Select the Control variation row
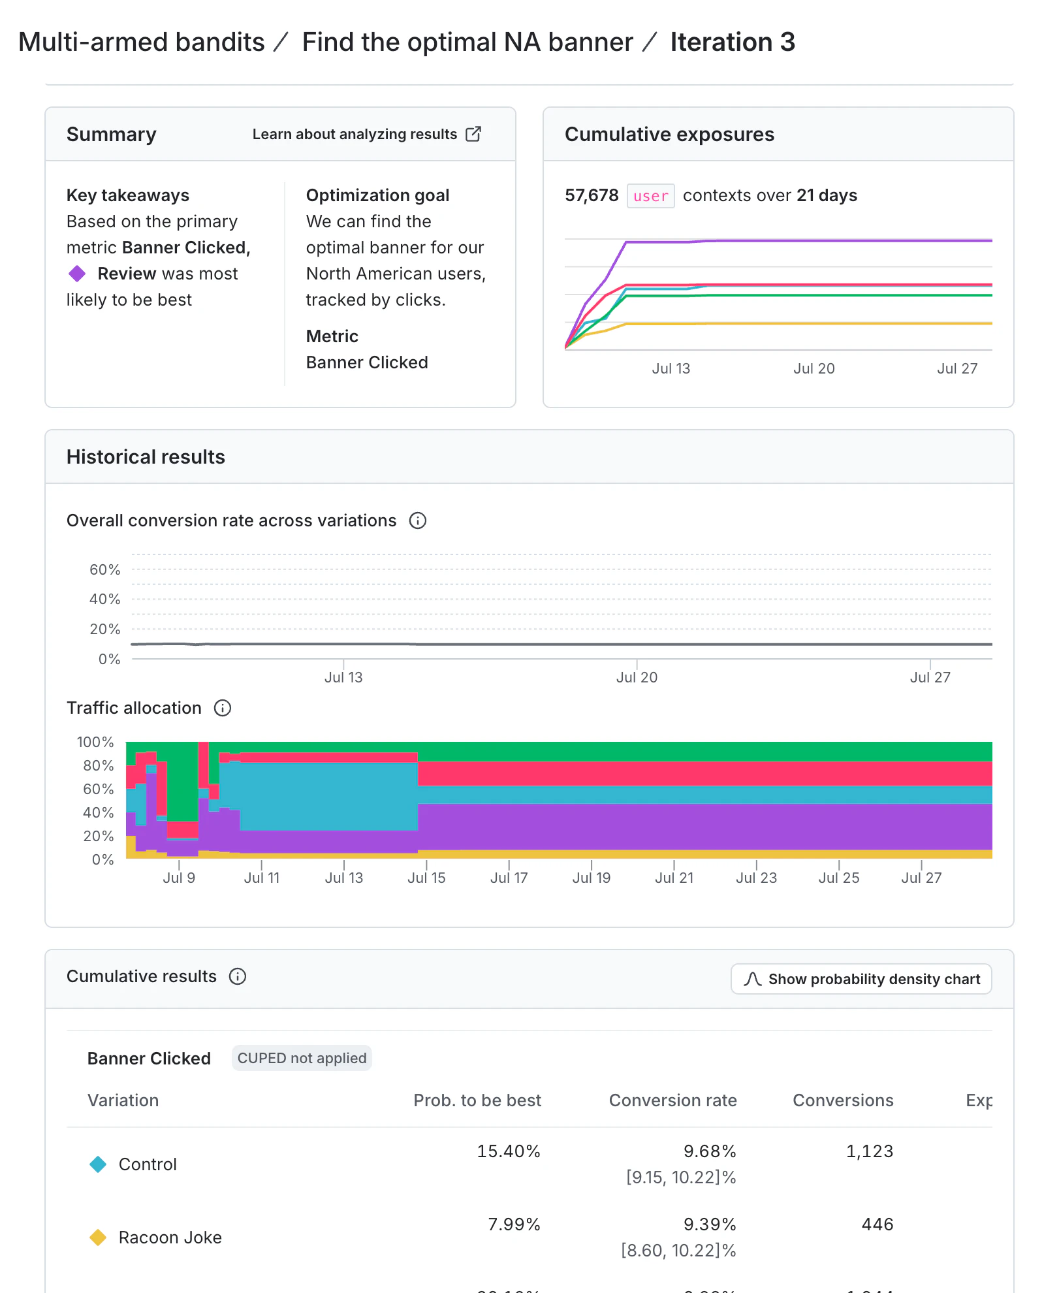1059x1293 pixels. pyautogui.click(x=148, y=1164)
